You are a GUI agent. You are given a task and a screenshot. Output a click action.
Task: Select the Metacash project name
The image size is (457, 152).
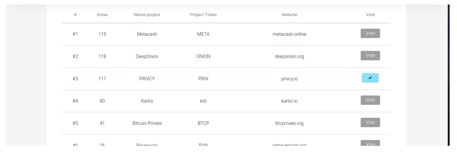(147, 34)
